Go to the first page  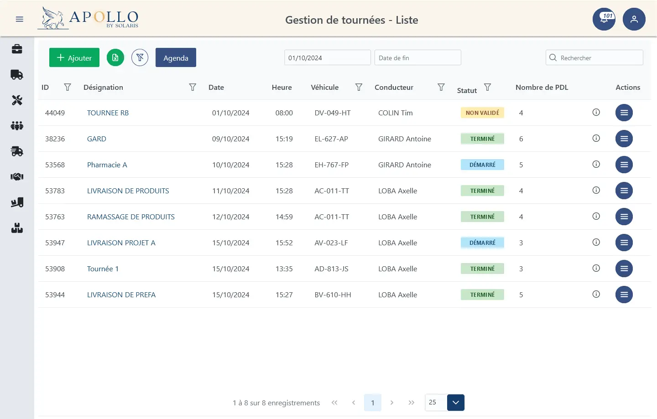coord(334,403)
